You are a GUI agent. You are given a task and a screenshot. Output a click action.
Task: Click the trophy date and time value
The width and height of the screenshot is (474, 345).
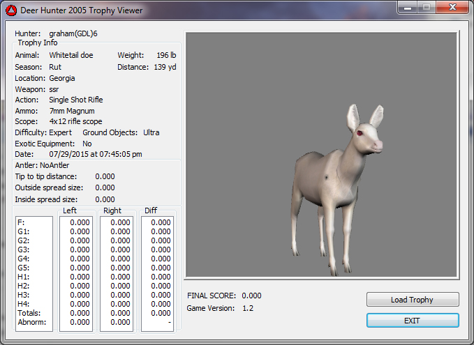[x=96, y=154]
